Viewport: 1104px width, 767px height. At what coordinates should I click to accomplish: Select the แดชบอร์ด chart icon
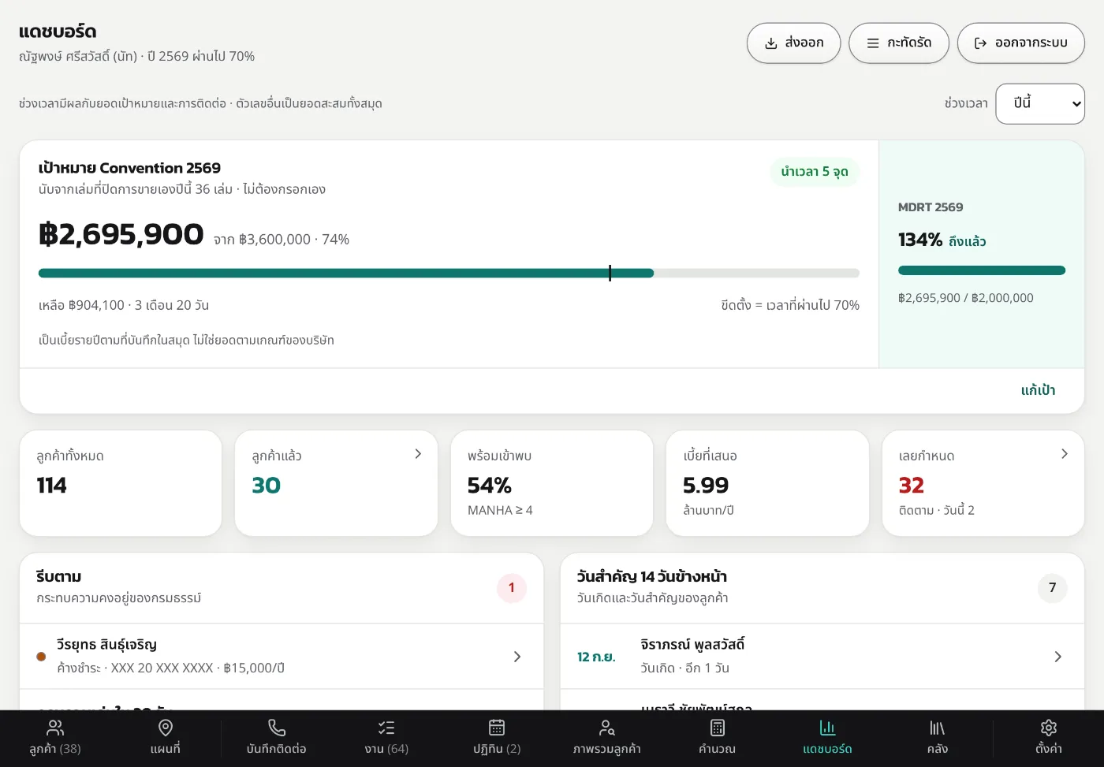[x=827, y=728]
